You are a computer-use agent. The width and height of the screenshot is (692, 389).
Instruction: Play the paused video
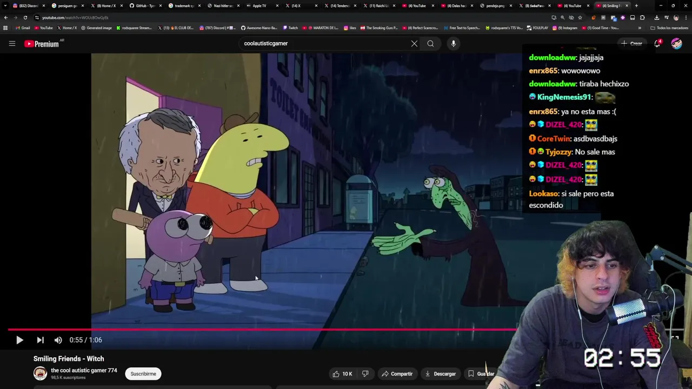[x=19, y=340]
